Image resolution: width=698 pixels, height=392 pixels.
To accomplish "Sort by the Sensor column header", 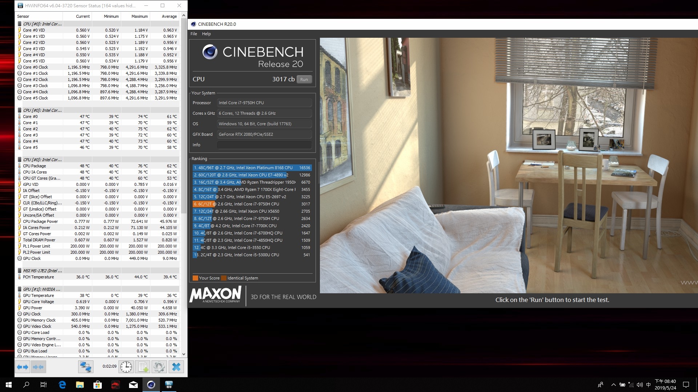I will click(x=39, y=16).
